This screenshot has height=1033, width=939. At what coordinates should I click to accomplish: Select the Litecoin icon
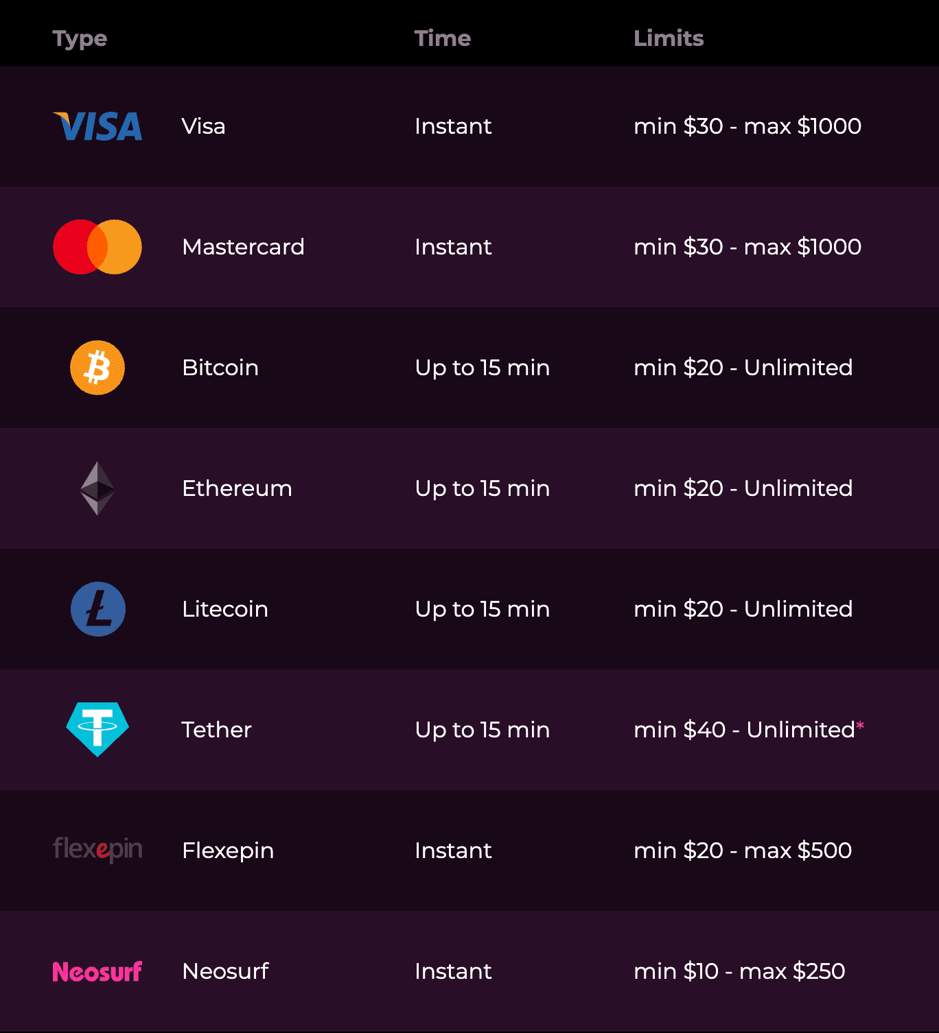point(97,609)
